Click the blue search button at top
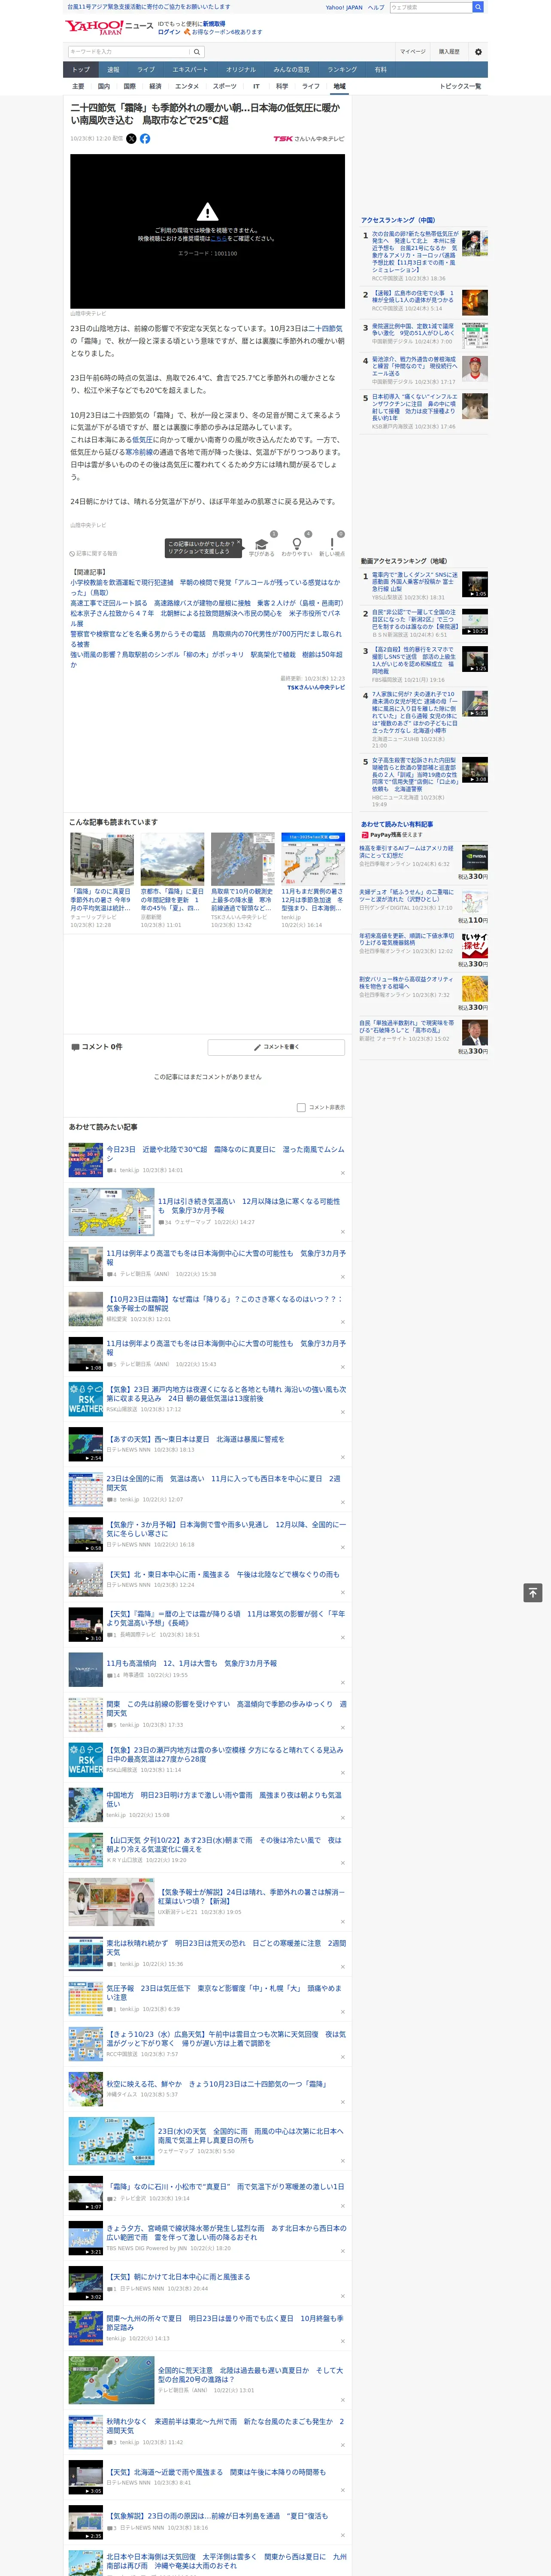The height and width of the screenshot is (2576, 551). click(478, 7)
